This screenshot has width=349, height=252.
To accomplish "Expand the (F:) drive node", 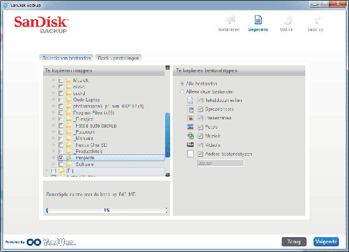I will (x=46, y=170).
